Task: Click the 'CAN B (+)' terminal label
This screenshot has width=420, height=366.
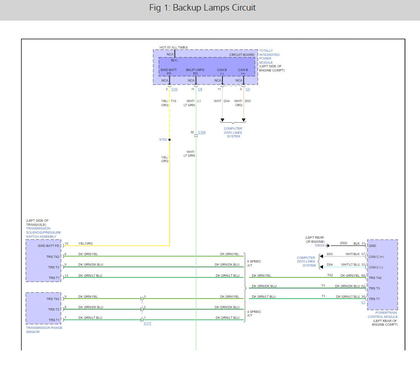Action: pos(243,71)
